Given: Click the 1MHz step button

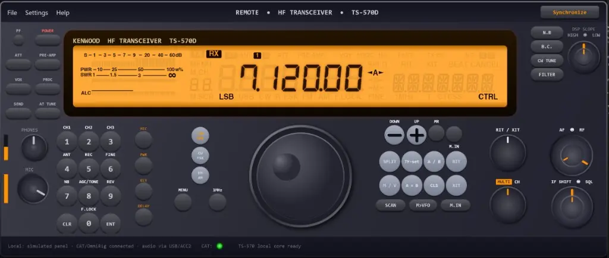Looking at the screenshot, I should [218, 202].
